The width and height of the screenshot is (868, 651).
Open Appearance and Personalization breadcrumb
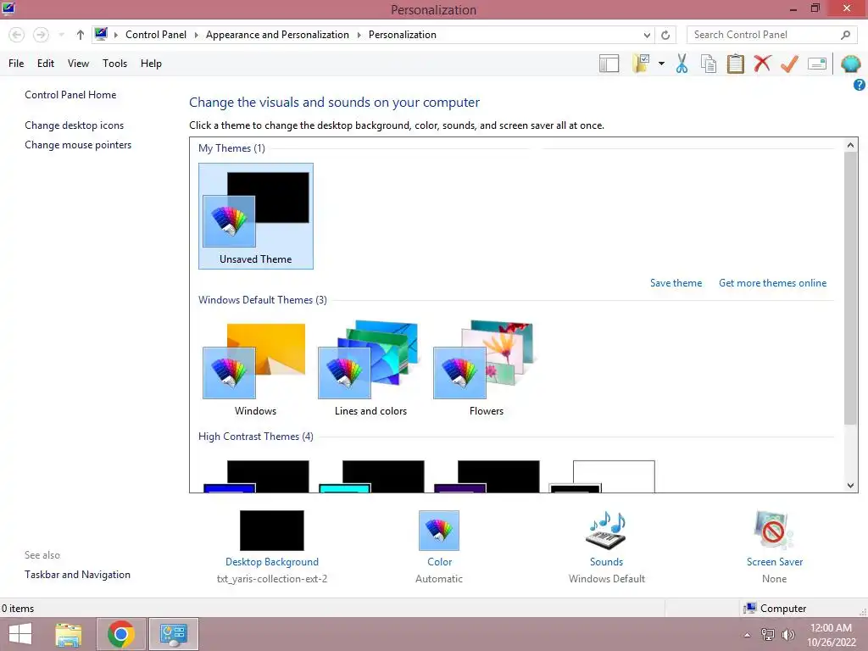point(277,34)
